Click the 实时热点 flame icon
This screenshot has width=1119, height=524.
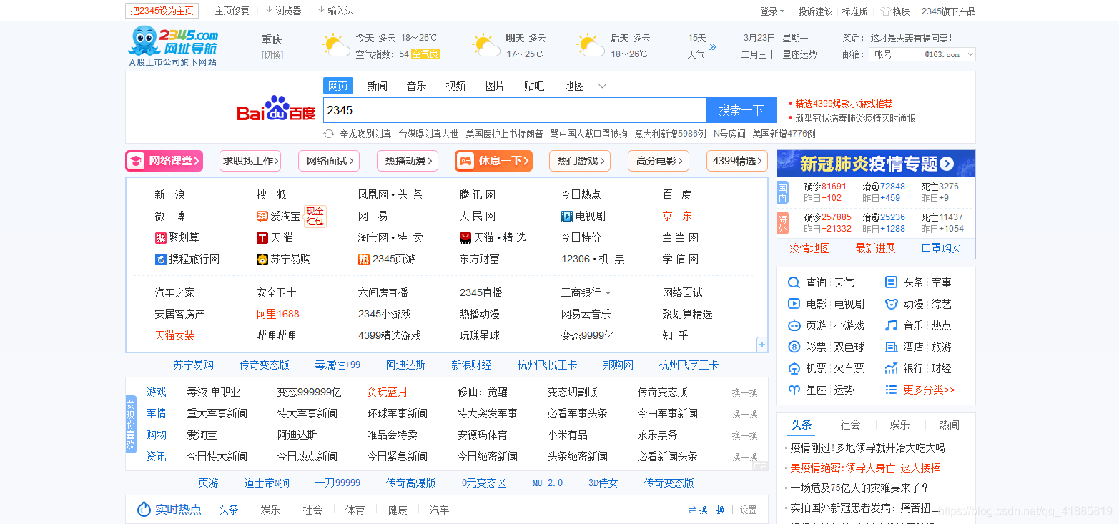click(144, 509)
